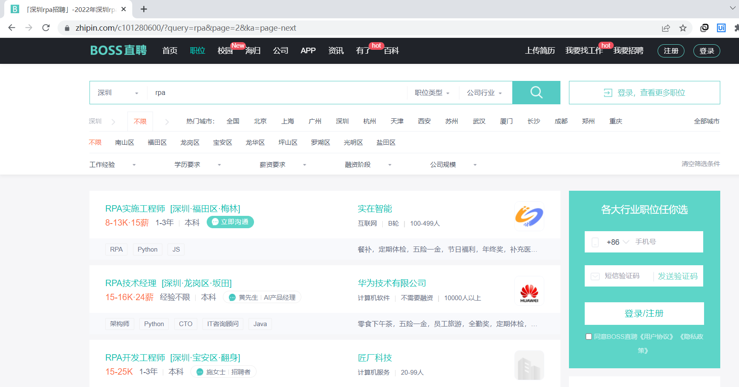Image resolution: width=739 pixels, height=387 pixels.
Task: Open the RPA技术经理 job title
Action: click(131, 283)
